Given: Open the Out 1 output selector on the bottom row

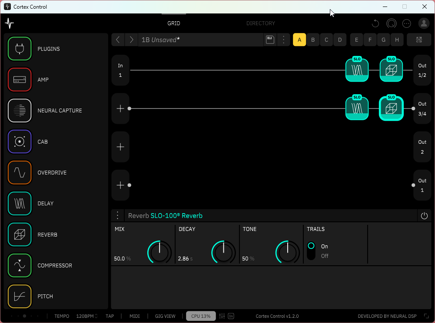Looking at the screenshot, I should click(x=422, y=185).
